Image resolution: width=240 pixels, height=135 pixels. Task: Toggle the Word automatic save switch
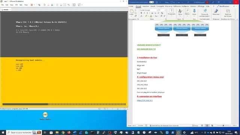point(151,2)
